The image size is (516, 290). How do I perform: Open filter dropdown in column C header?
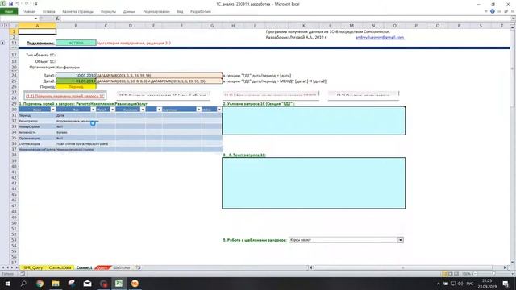point(113,110)
